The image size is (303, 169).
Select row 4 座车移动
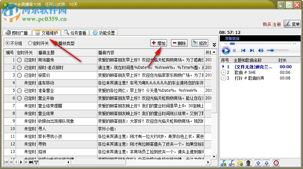pyautogui.click(x=107, y=83)
